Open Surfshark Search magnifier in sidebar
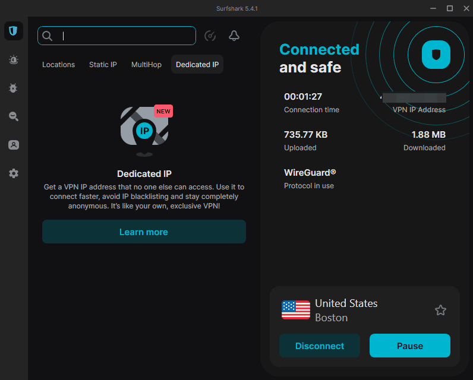473x380 pixels. [x=13, y=116]
